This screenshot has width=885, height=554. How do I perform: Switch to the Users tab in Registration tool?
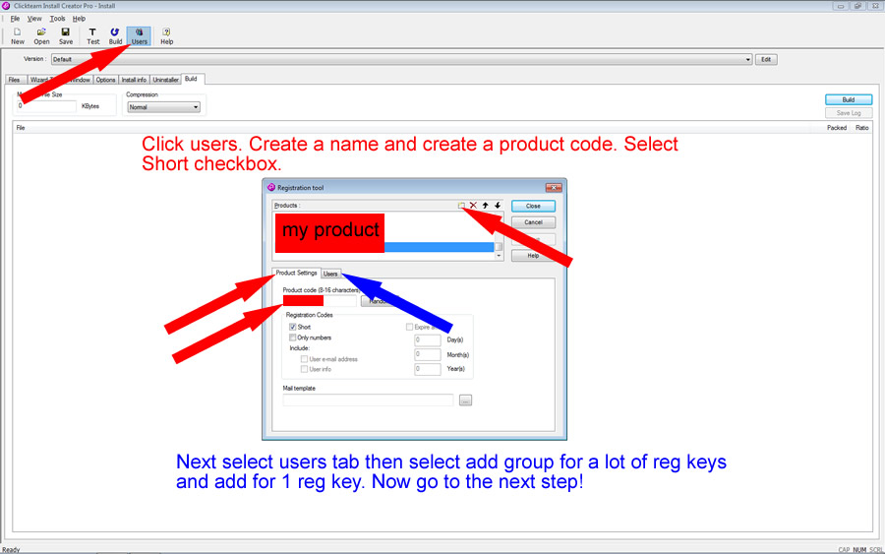coord(330,274)
